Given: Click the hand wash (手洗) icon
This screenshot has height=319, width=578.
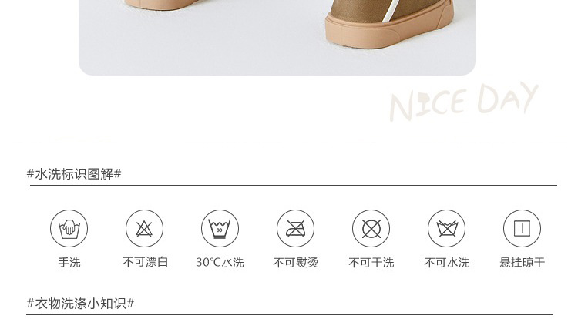Looking at the screenshot, I should (x=69, y=228).
